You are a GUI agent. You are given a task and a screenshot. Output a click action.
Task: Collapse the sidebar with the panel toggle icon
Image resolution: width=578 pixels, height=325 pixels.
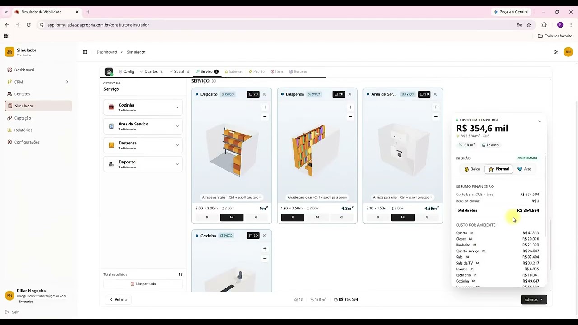pos(85,52)
